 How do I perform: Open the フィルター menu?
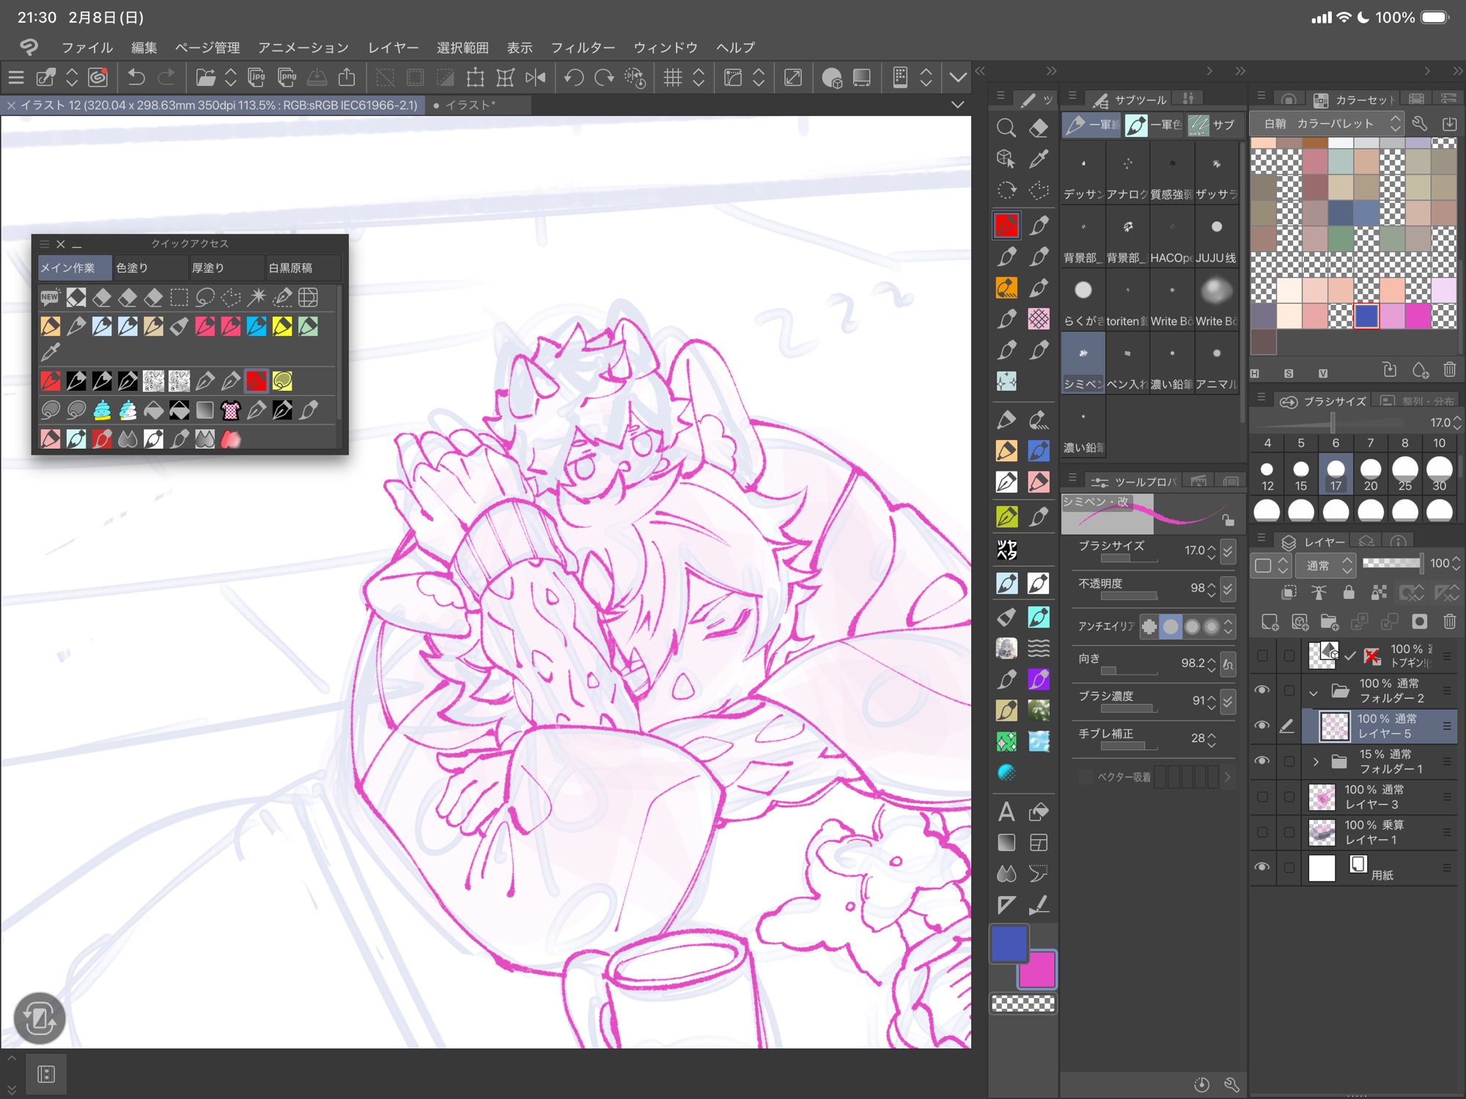pyautogui.click(x=582, y=48)
